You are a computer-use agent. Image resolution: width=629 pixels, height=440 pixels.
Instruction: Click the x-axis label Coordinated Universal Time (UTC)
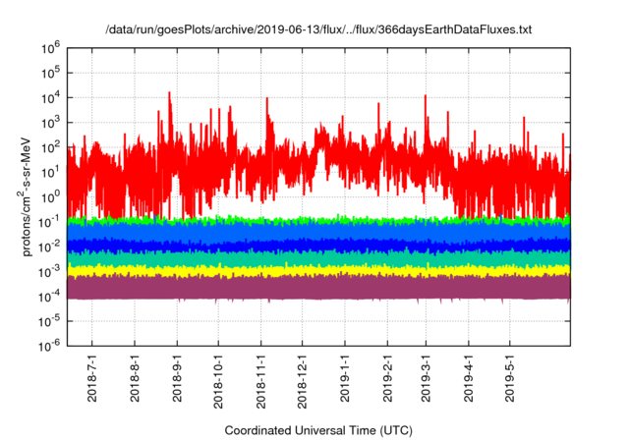tap(318, 431)
